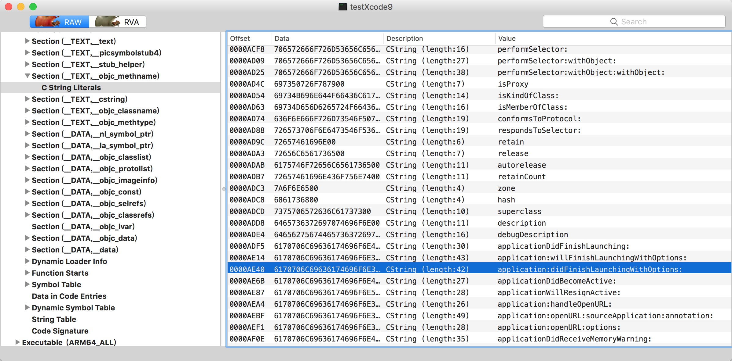Expand Section (__DATA,__objc_imageinfo) disclosure triangle
This screenshot has width=732, height=361.
point(27,180)
